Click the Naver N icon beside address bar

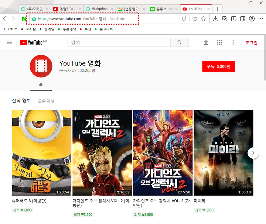point(24,19)
